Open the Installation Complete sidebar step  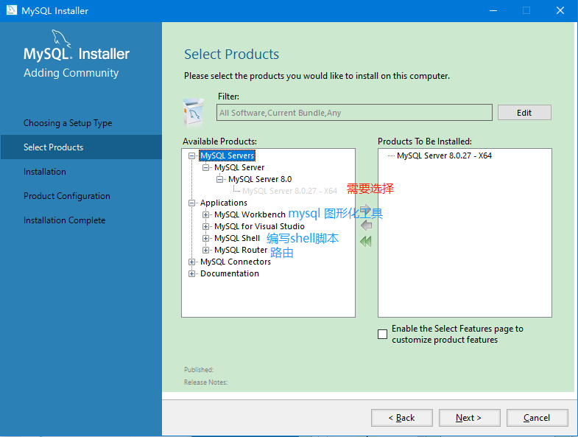pyautogui.click(x=65, y=220)
